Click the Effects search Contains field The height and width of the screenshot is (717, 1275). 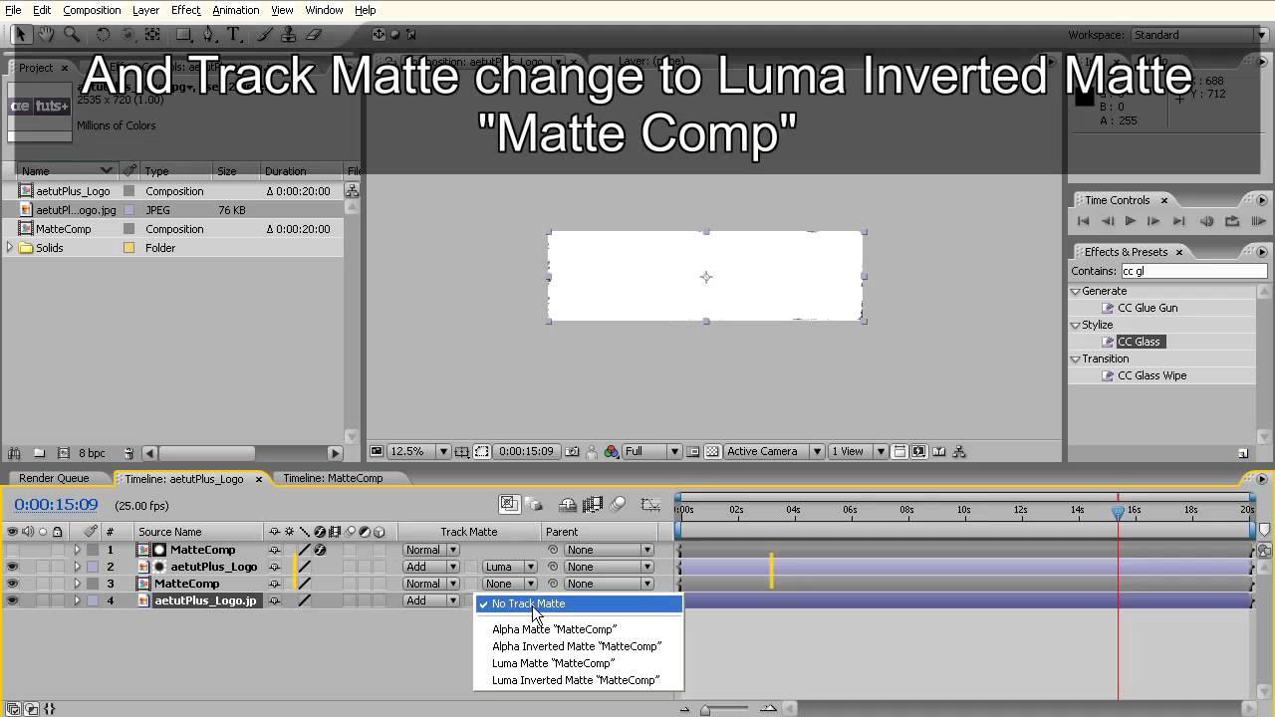(x=1193, y=271)
